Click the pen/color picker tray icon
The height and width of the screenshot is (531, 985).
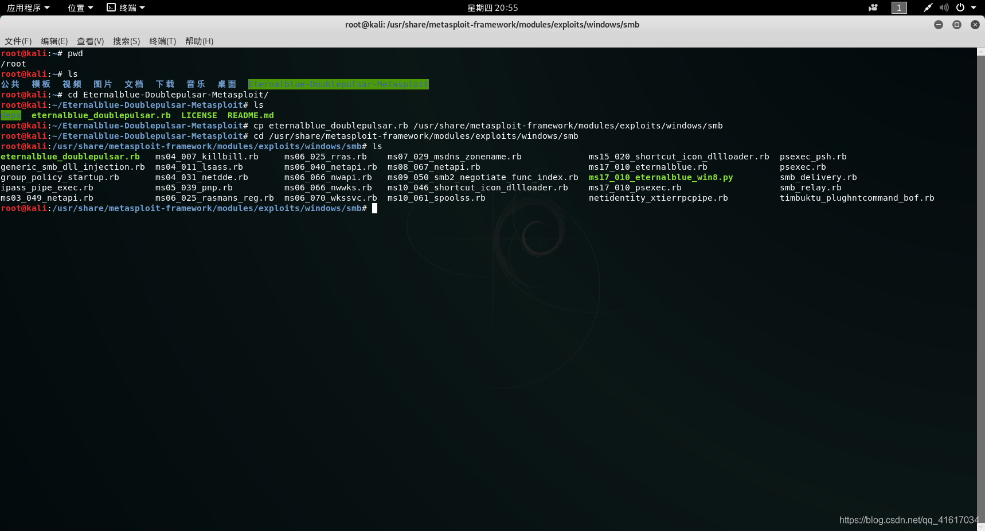[x=928, y=7]
